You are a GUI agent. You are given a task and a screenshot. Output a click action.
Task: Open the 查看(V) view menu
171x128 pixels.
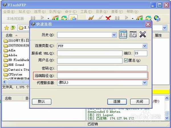pos(117,12)
